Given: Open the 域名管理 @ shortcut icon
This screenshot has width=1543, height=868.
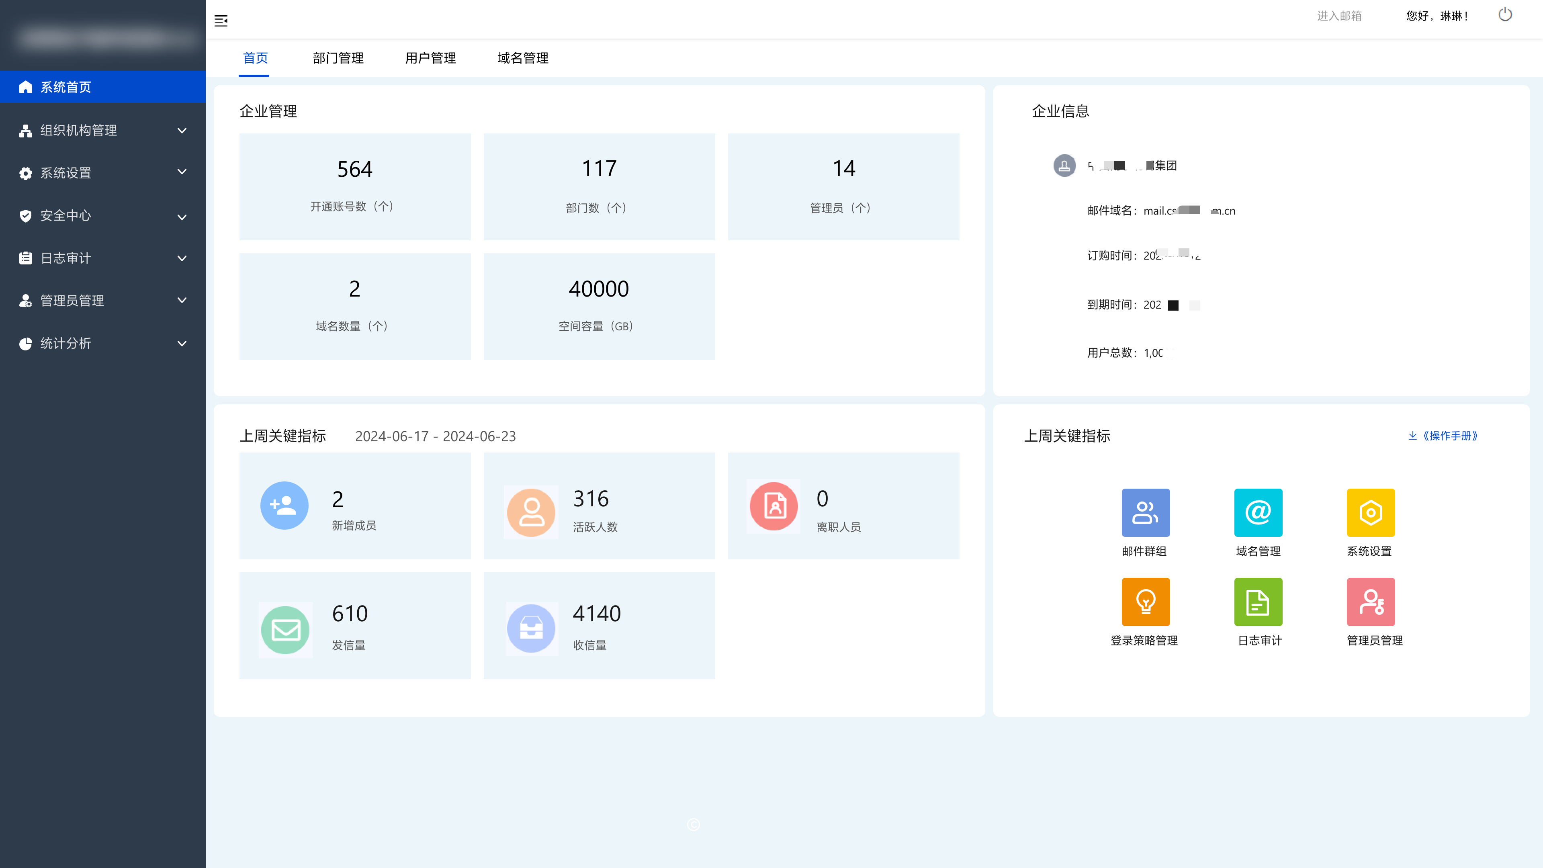Looking at the screenshot, I should tap(1258, 512).
